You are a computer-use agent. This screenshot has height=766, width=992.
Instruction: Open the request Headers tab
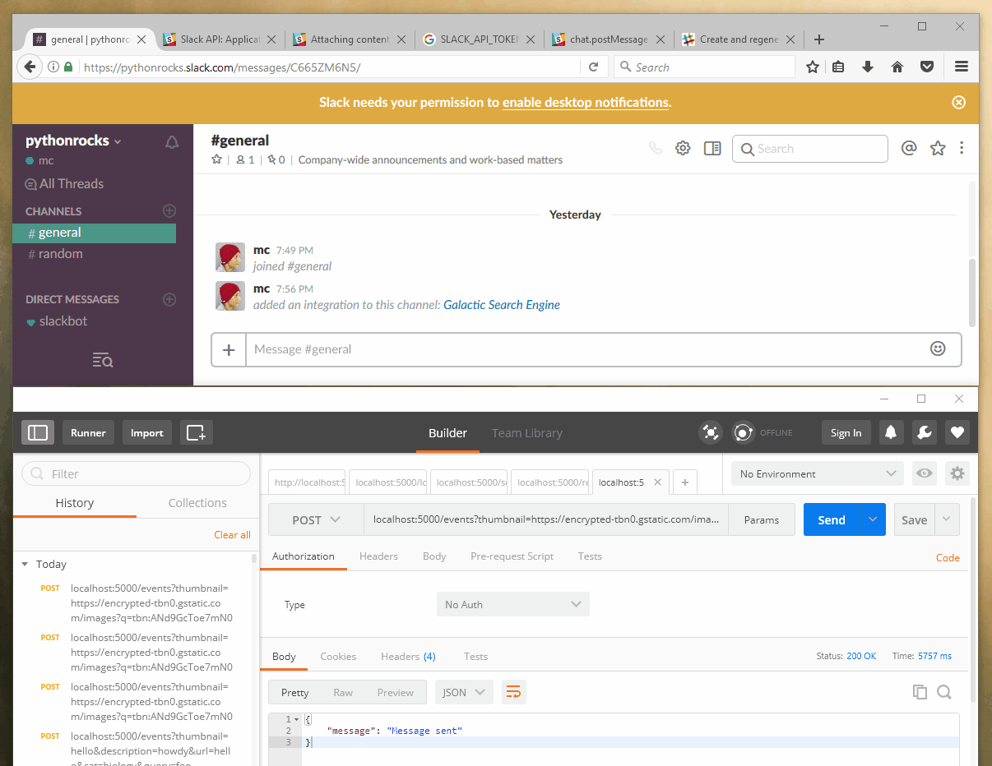point(378,556)
